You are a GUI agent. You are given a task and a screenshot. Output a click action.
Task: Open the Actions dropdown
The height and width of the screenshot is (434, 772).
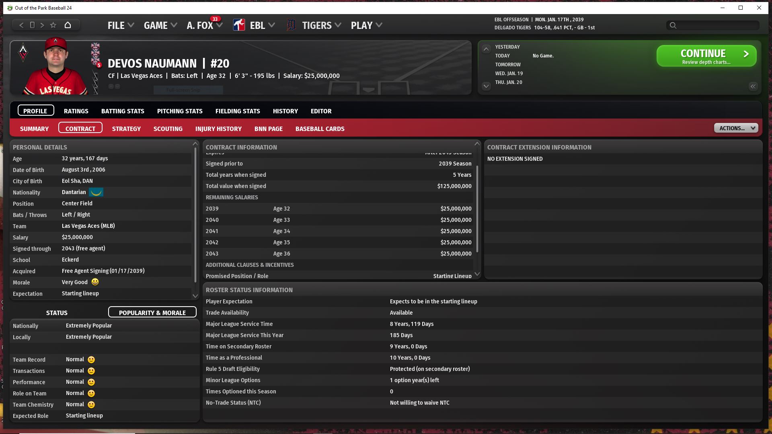736,128
